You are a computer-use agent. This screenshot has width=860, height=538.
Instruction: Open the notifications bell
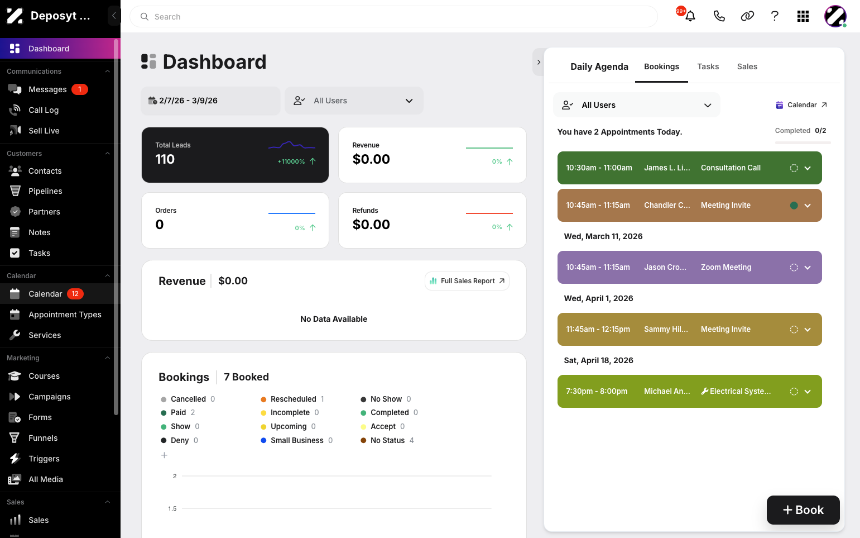coord(690,16)
